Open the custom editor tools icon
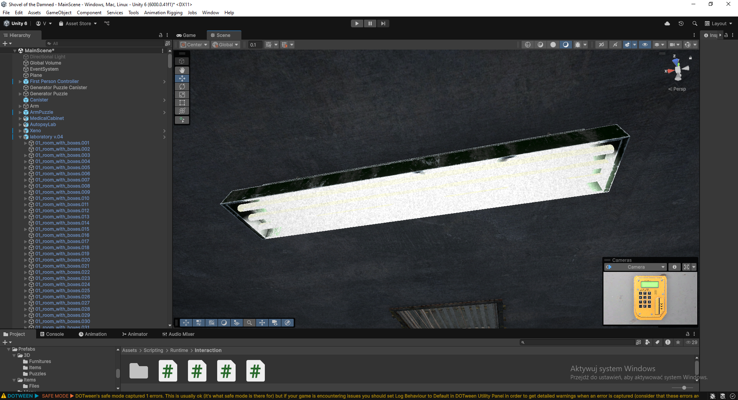Screen dimensions: 738x400 182,120
